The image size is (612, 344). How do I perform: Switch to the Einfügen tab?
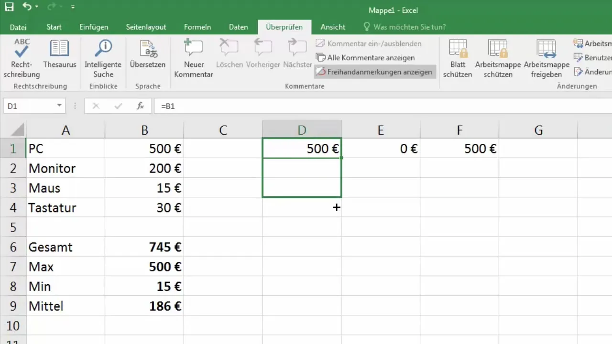coord(94,27)
